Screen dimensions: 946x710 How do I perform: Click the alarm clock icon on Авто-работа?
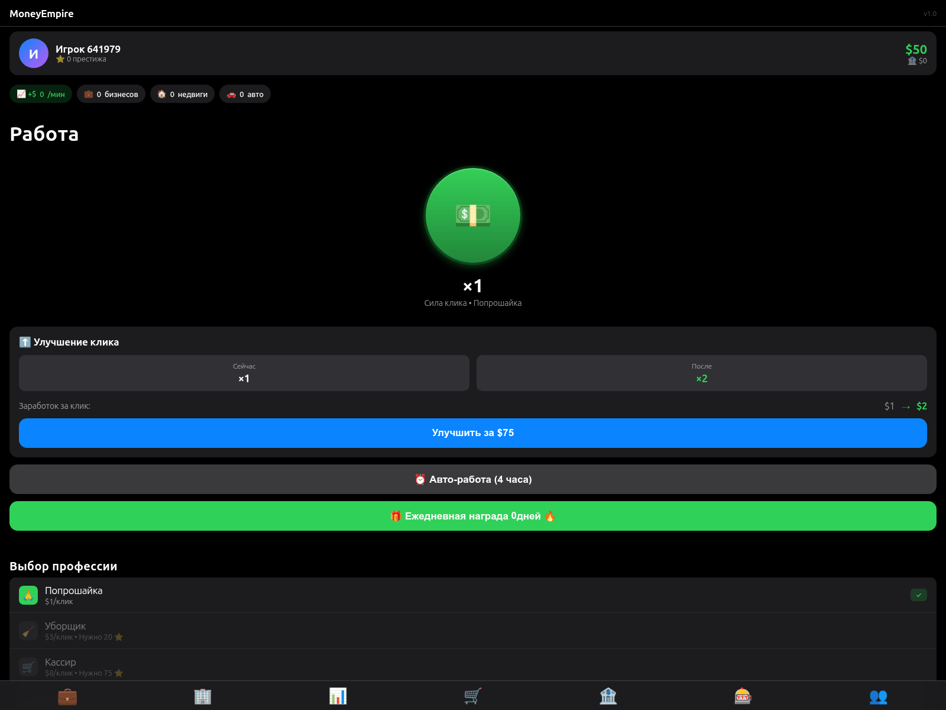420,479
